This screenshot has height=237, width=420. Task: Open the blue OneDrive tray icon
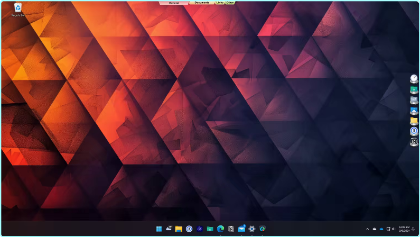coord(381,229)
